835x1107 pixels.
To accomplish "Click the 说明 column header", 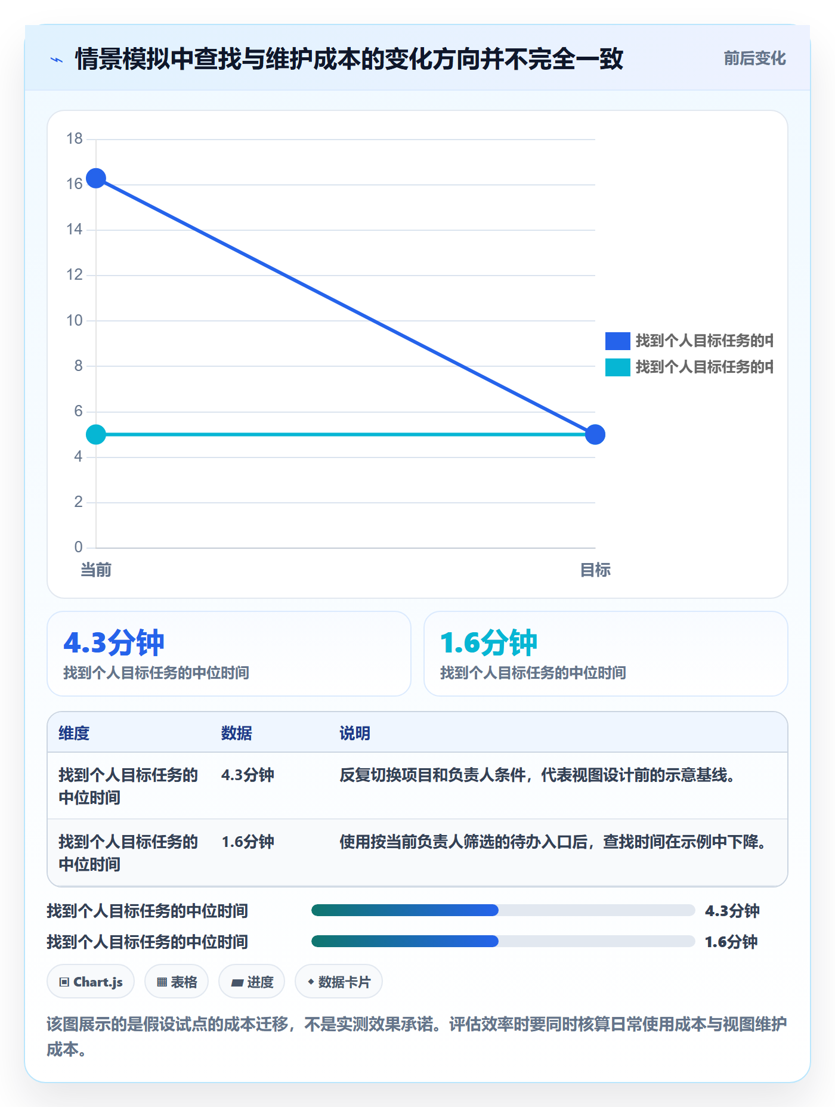I will pos(355,733).
